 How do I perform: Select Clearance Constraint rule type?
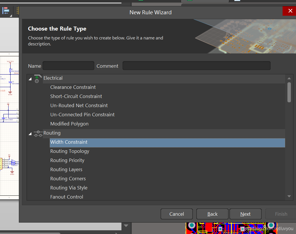click(73, 87)
